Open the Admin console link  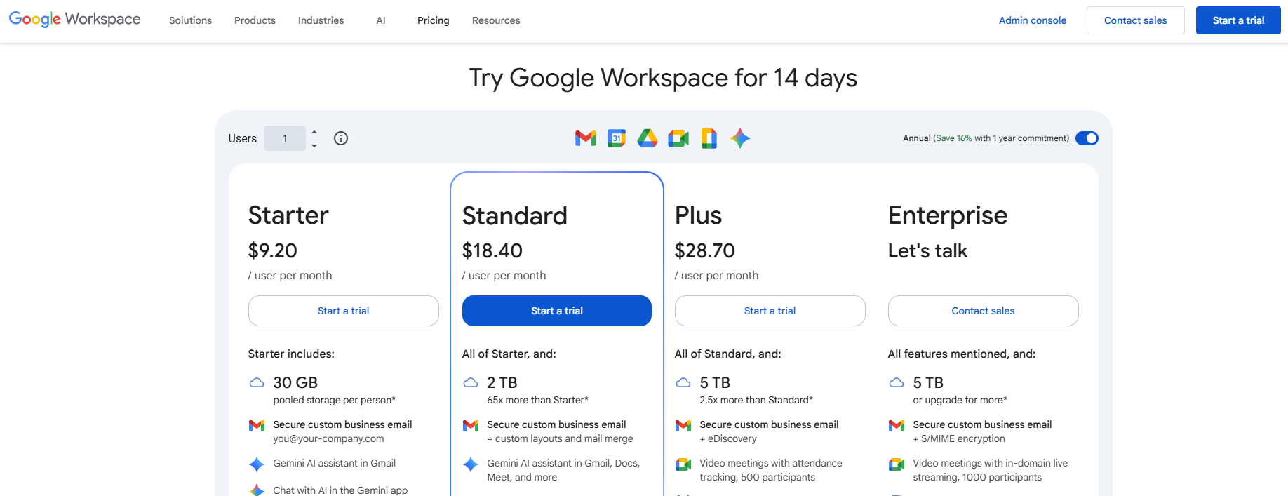click(1033, 20)
